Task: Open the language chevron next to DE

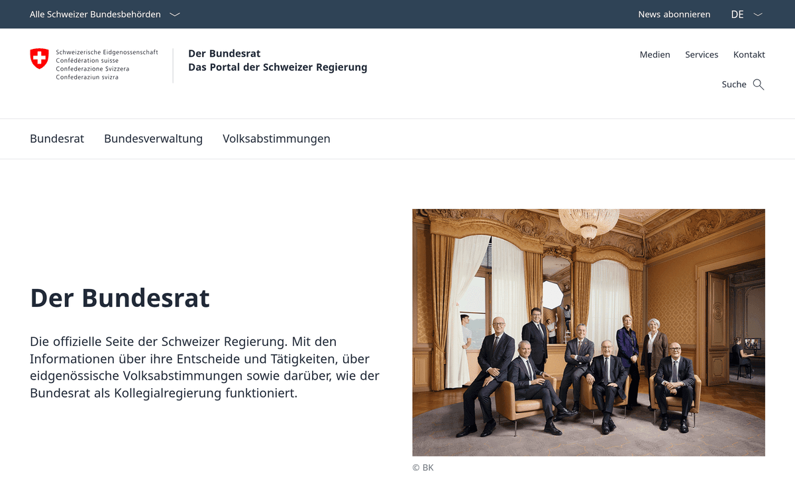Action: [x=758, y=15]
